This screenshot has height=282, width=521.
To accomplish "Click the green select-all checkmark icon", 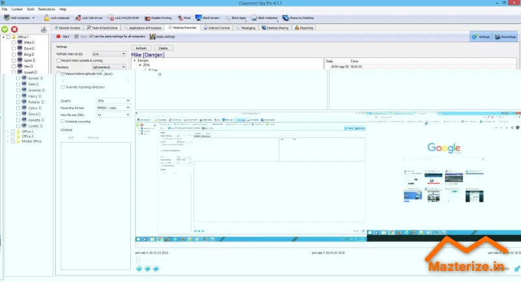I will click(x=5, y=29).
